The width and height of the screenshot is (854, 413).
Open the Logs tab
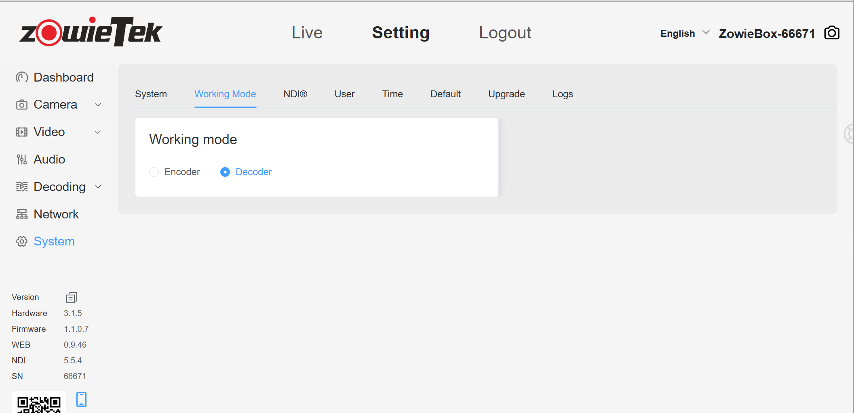(x=562, y=94)
